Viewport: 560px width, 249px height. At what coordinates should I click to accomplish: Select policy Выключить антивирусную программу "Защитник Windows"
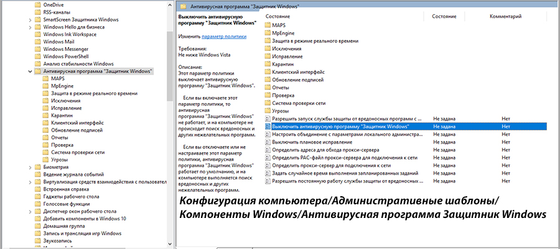(x=406, y=127)
